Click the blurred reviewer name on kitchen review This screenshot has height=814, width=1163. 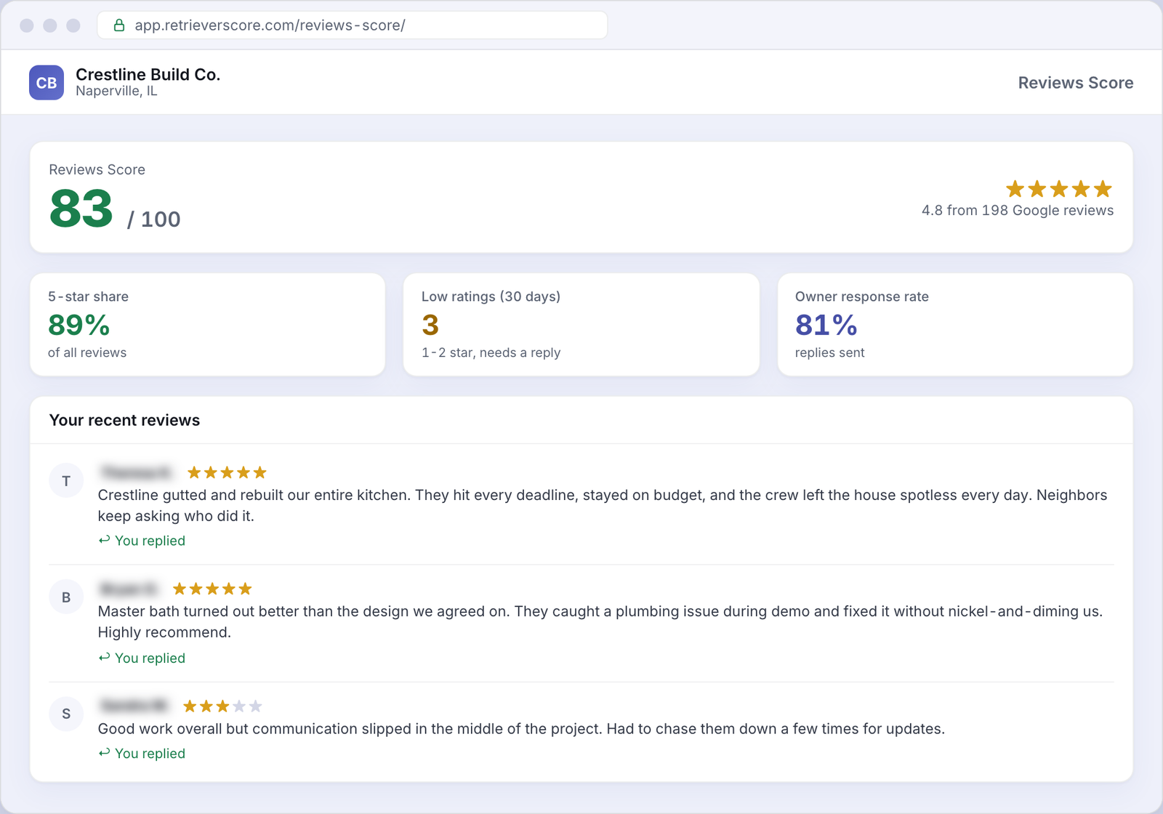tap(137, 473)
